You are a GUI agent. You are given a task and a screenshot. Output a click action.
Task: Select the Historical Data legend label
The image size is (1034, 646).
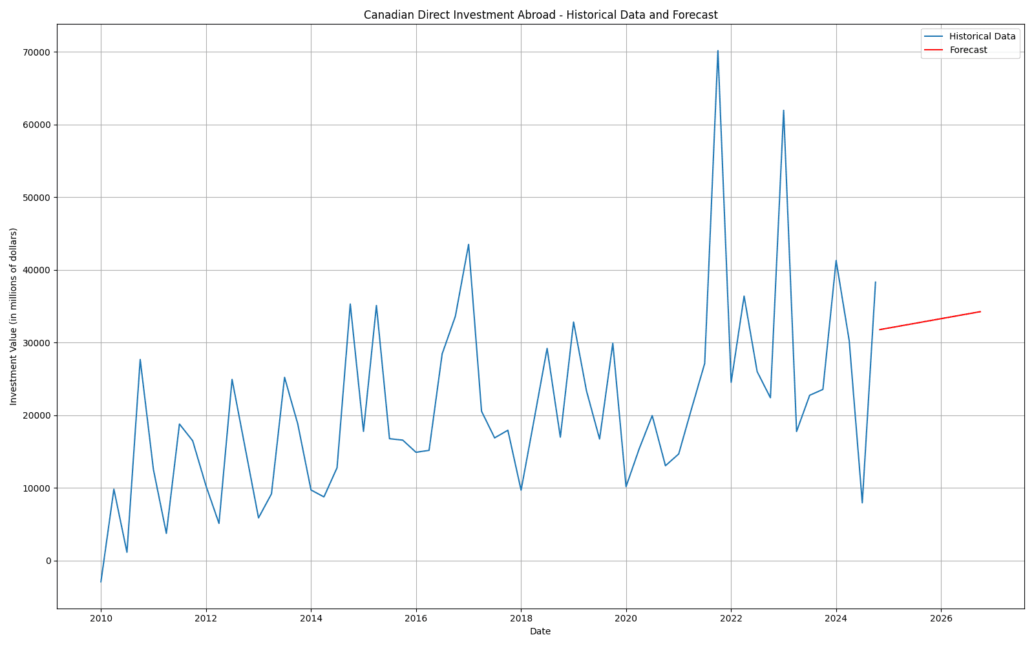(982, 36)
